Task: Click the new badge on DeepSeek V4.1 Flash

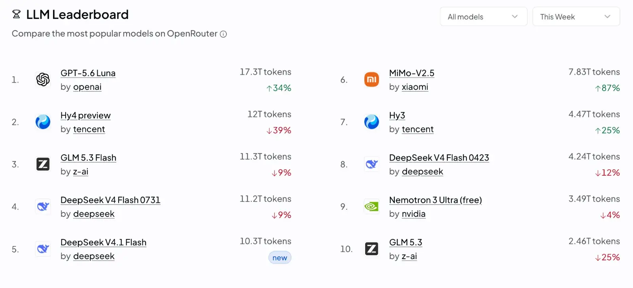Action: pos(280,258)
